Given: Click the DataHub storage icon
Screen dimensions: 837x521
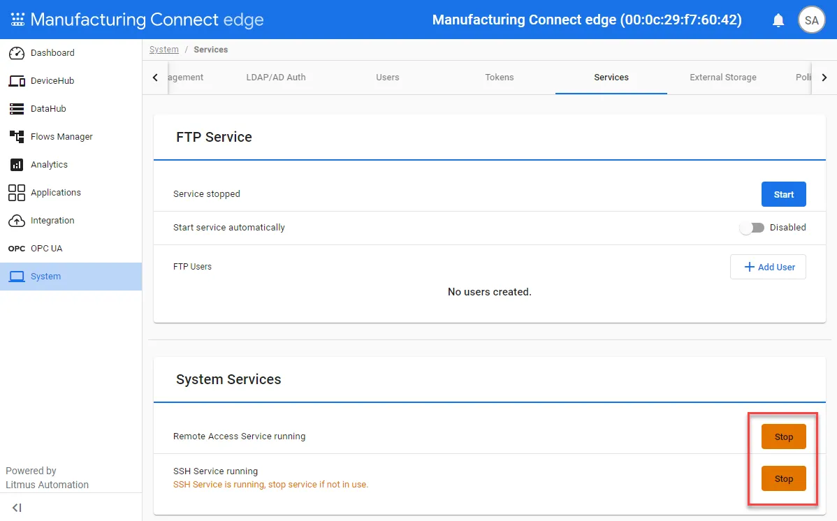Looking at the screenshot, I should [17, 109].
